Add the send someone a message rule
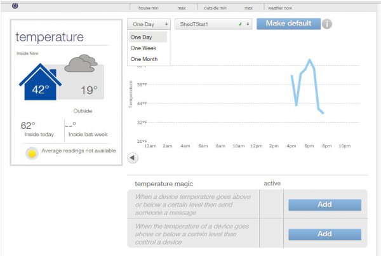The height and width of the screenshot is (256, 381). point(324,205)
